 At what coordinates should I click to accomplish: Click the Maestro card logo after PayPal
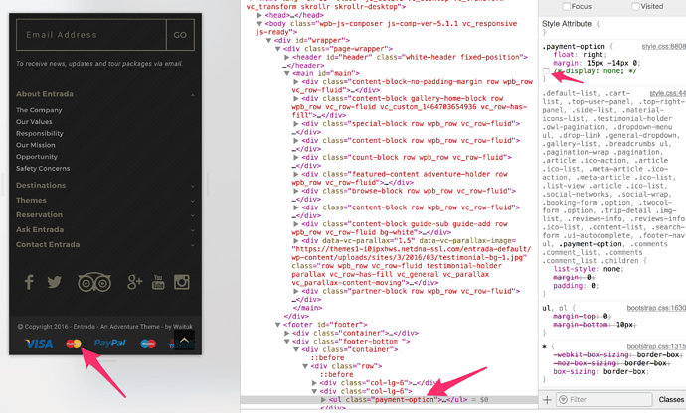(148, 344)
